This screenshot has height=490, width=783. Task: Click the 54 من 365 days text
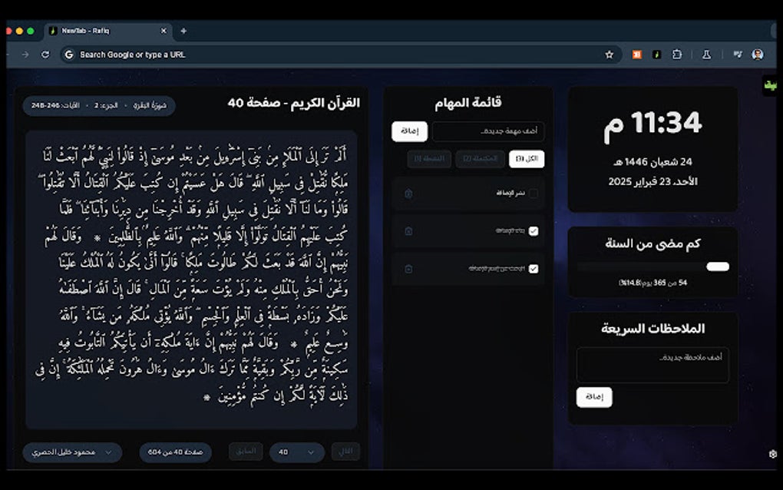point(652,283)
